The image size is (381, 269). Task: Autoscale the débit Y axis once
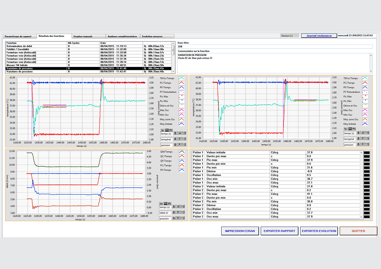[178, 213]
